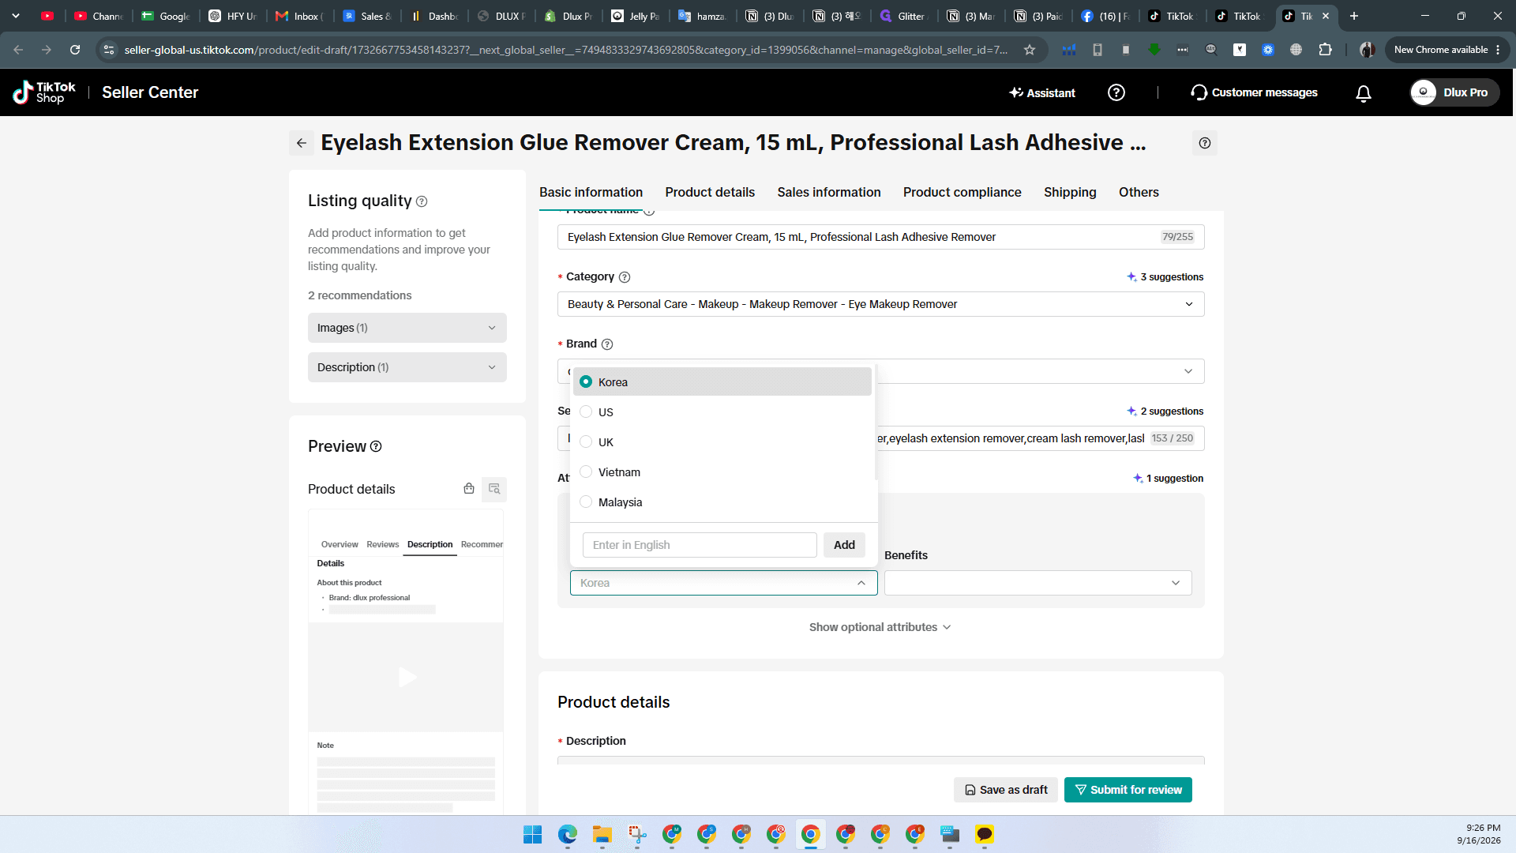
Task: Focus the Enter in English field
Action: [700, 545]
